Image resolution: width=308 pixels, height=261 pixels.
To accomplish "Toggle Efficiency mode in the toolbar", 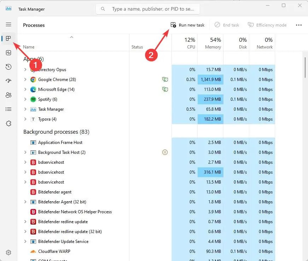I will click(x=267, y=25).
